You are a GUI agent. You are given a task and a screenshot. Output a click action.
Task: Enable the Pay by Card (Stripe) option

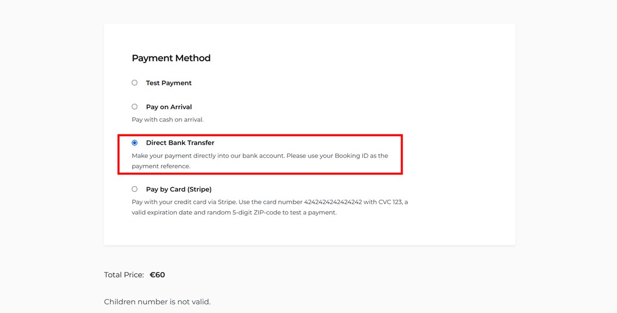tap(134, 189)
